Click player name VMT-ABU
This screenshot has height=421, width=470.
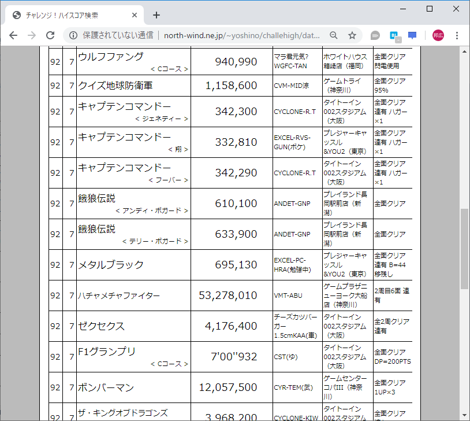tap(288, 296)
